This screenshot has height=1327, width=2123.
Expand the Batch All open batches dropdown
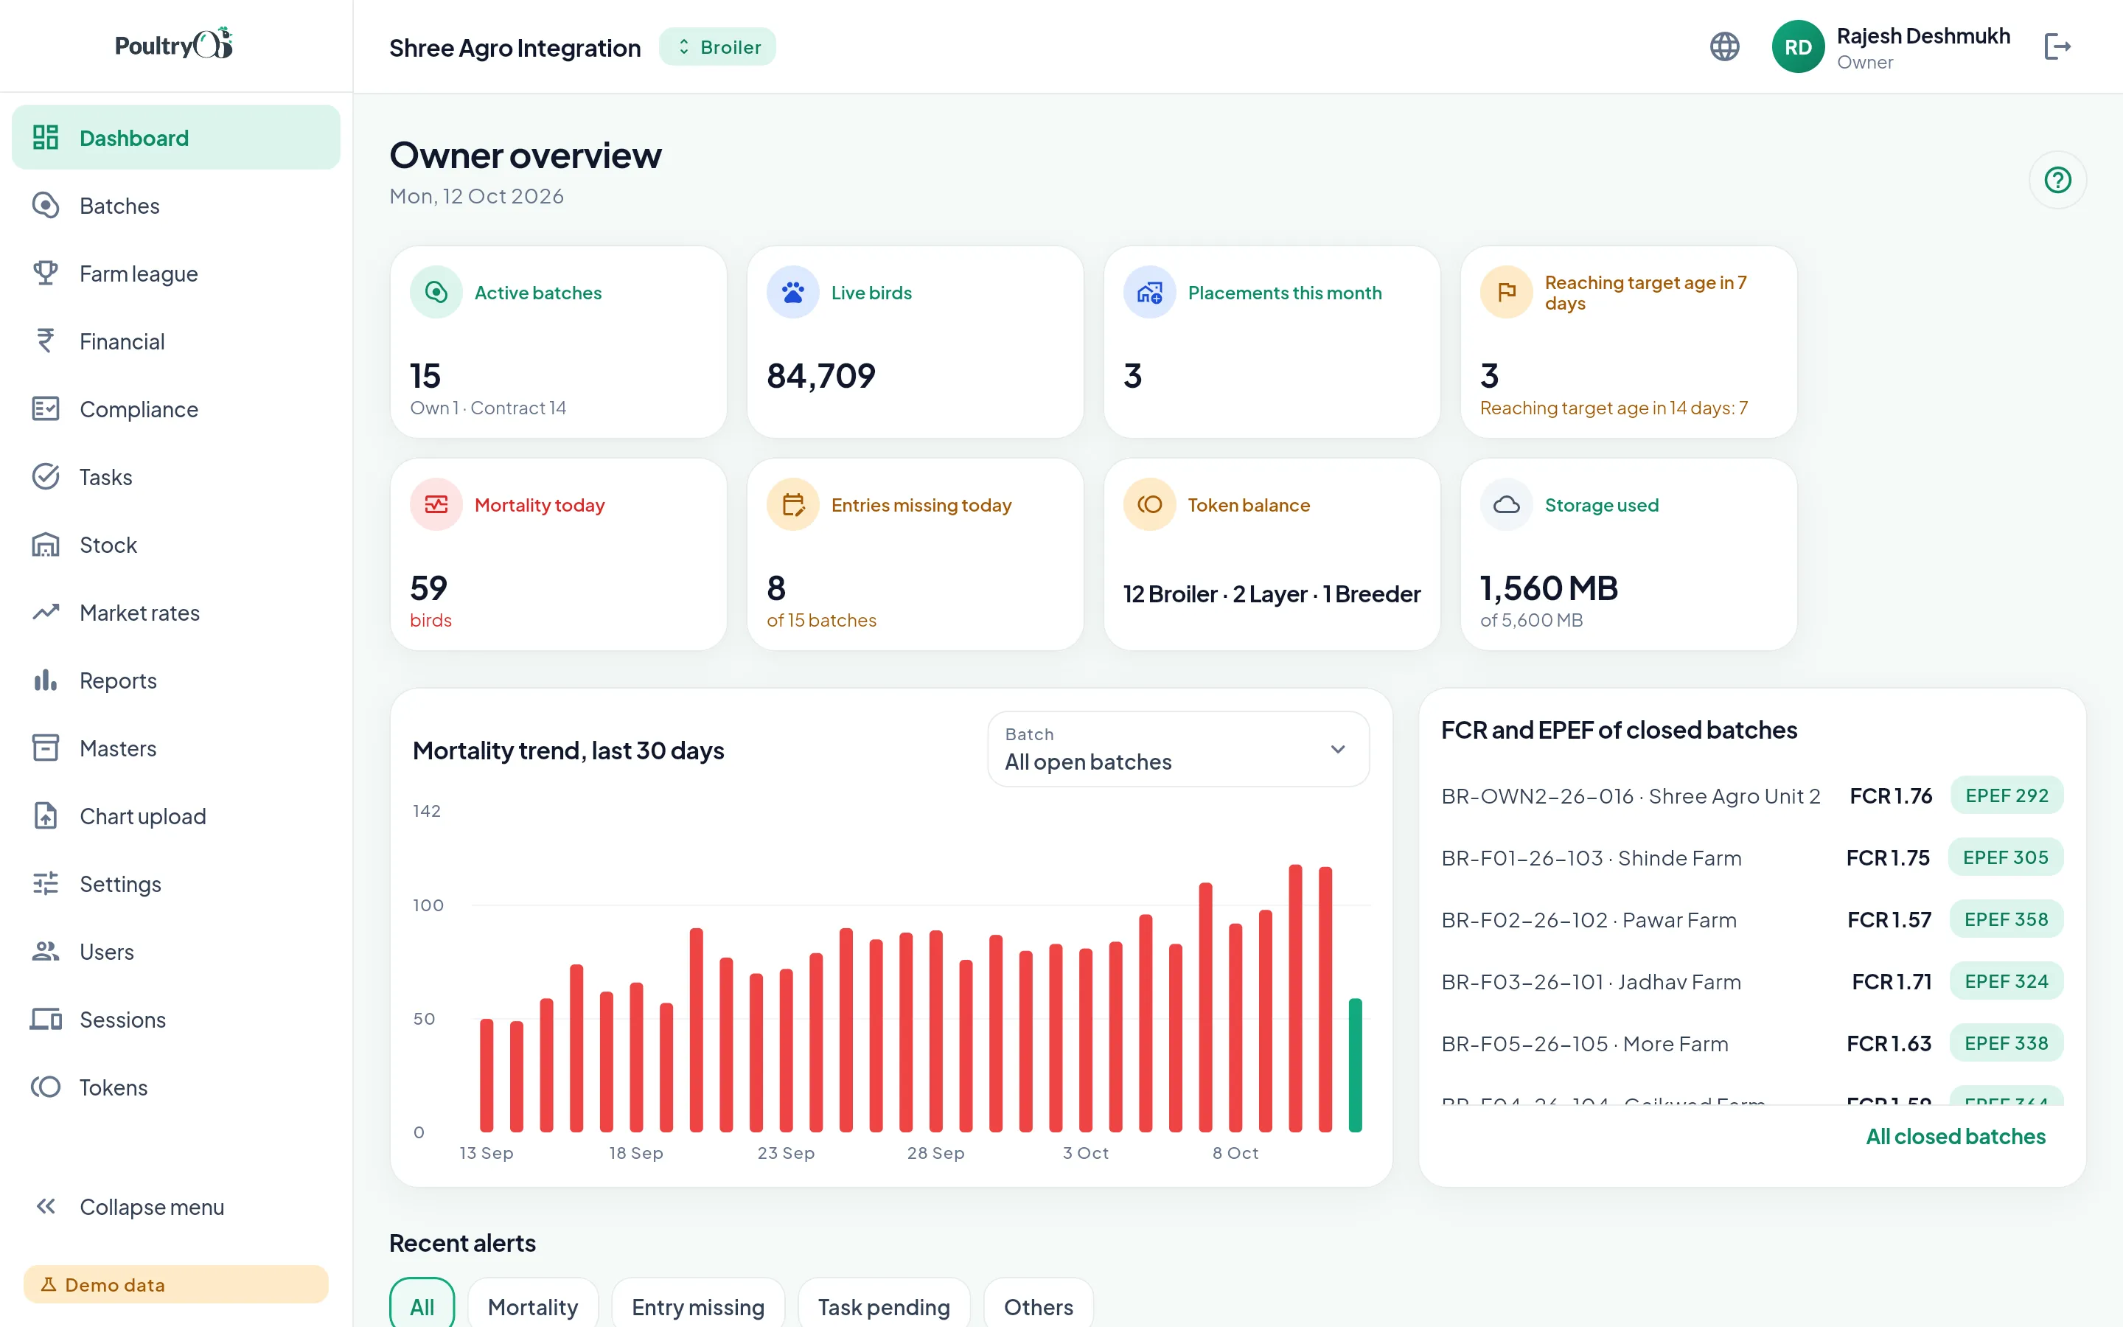coord(1178,748)
